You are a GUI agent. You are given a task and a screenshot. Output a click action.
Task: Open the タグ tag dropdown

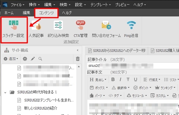coord(115,96)
